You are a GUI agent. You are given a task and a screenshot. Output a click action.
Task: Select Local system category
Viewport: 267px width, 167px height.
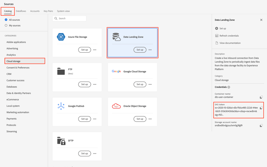click(x=13, y=106)
